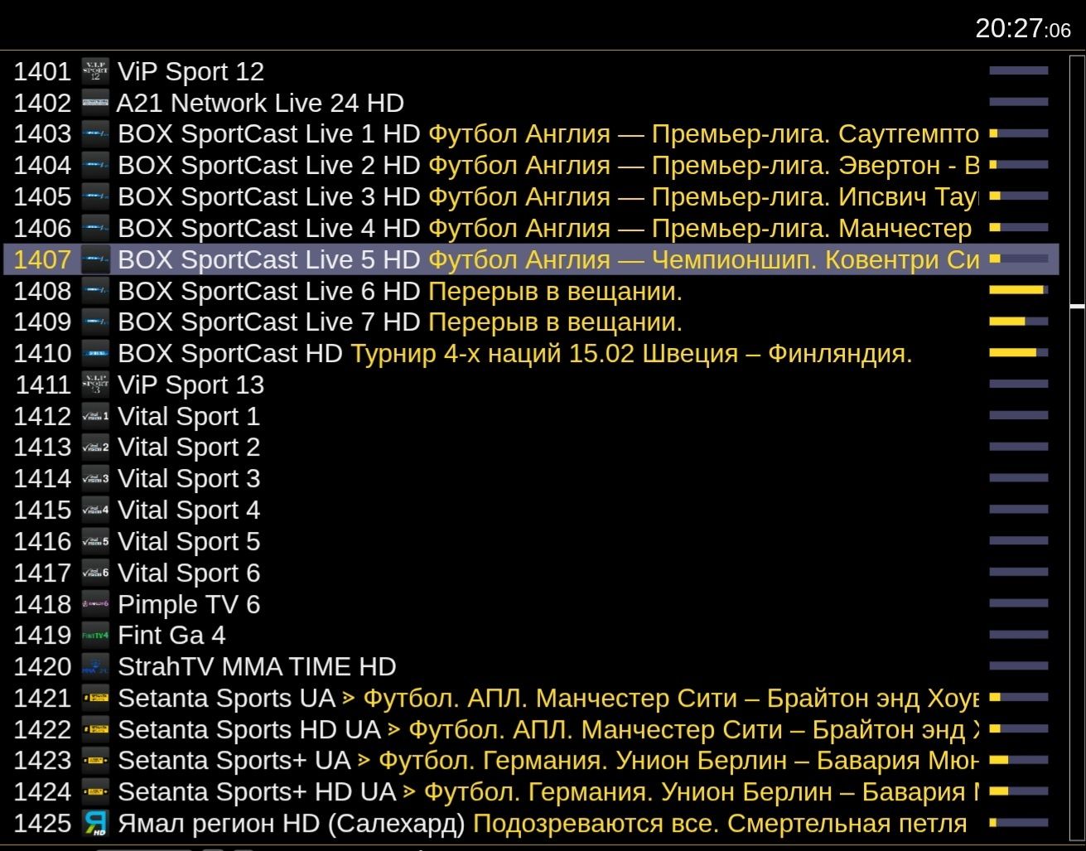The height and width of the screenshot is (851, 1086).
Task: Click the channel list scrollbar thumb
Action: 1077,307
